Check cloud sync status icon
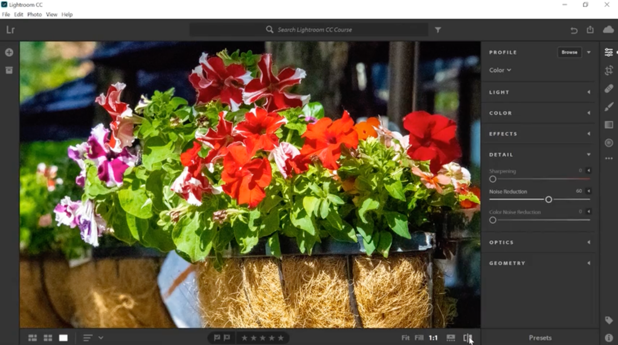 (608, 30)
